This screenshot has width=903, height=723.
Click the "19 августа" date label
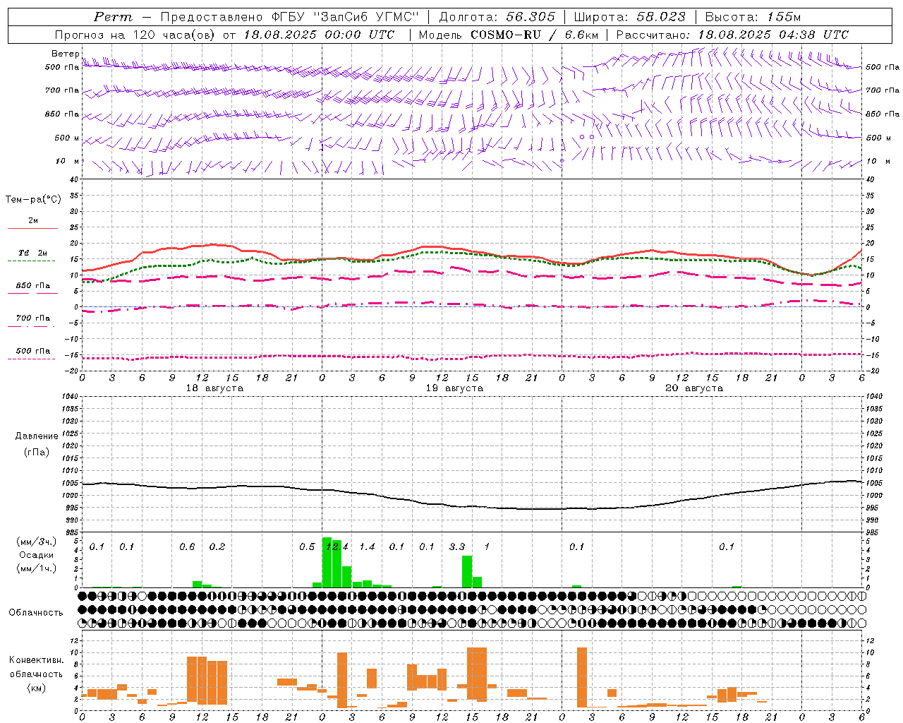pyautogui.click(x=454, y=388)
